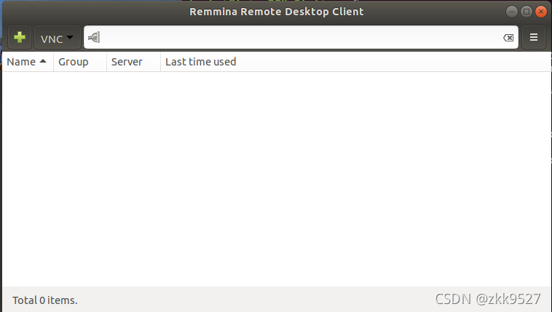Sort the list by Server column
This screenshot has height=312, width=552.
click(133, 62)
